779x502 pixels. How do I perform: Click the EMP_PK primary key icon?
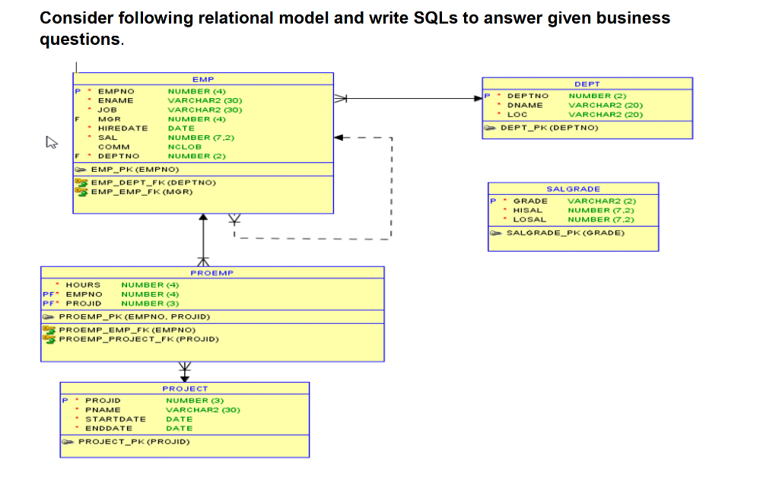point(82,168)
